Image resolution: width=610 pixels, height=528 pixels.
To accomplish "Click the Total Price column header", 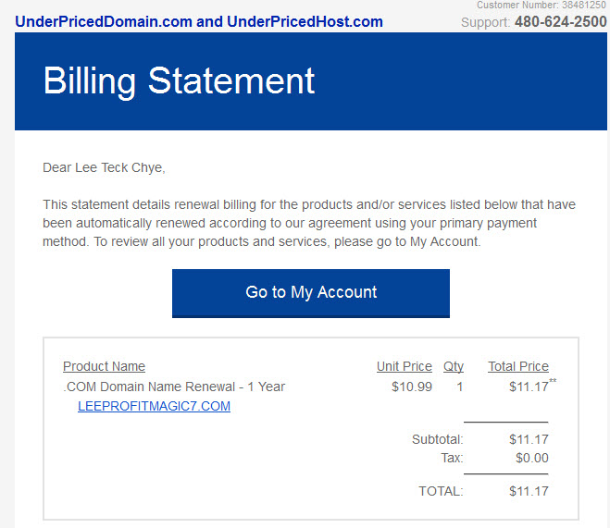I will [x=518, y=366].
